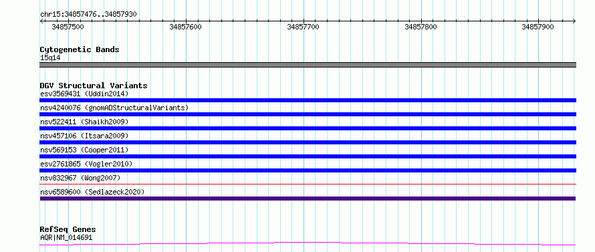Select the blue bar for nsv569153
This screenshot has height=252, width=595.
click(308, 156)
